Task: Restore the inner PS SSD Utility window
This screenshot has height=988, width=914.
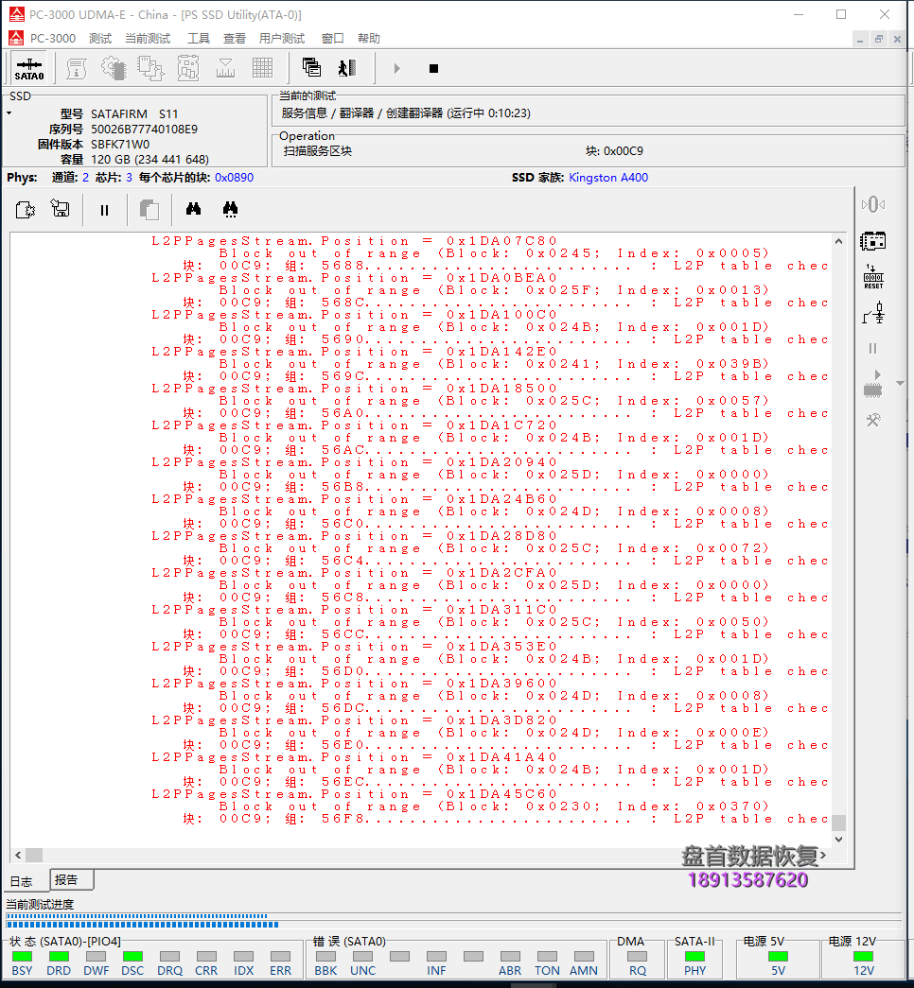Action: (879, 39)
